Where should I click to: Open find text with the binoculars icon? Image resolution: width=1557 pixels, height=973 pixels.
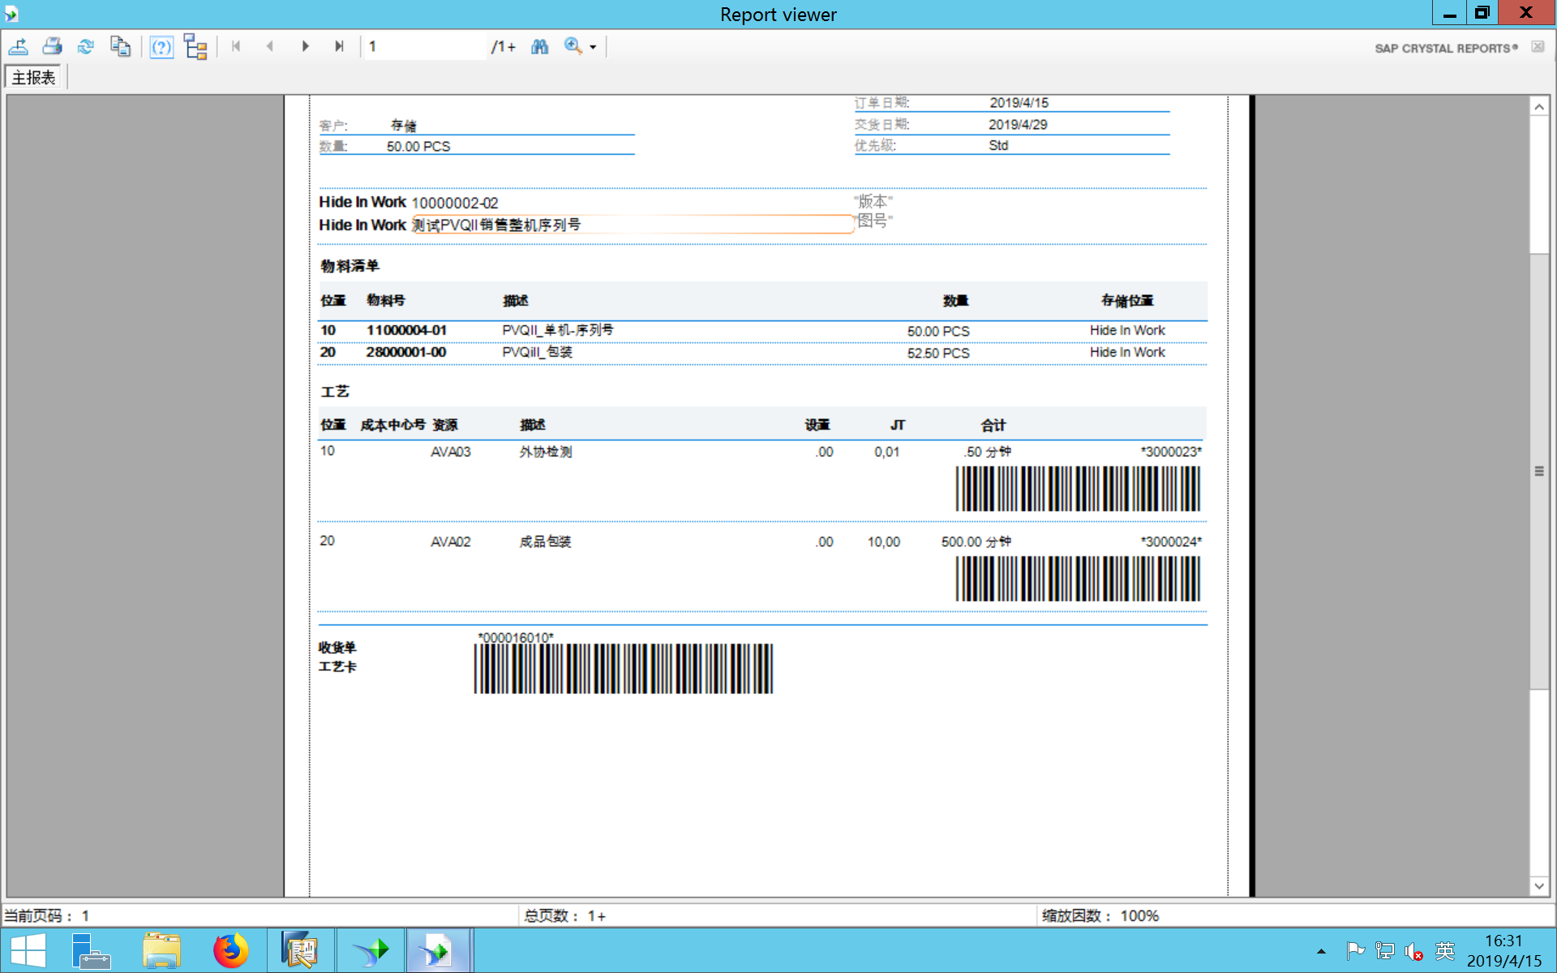coord(540,47)
